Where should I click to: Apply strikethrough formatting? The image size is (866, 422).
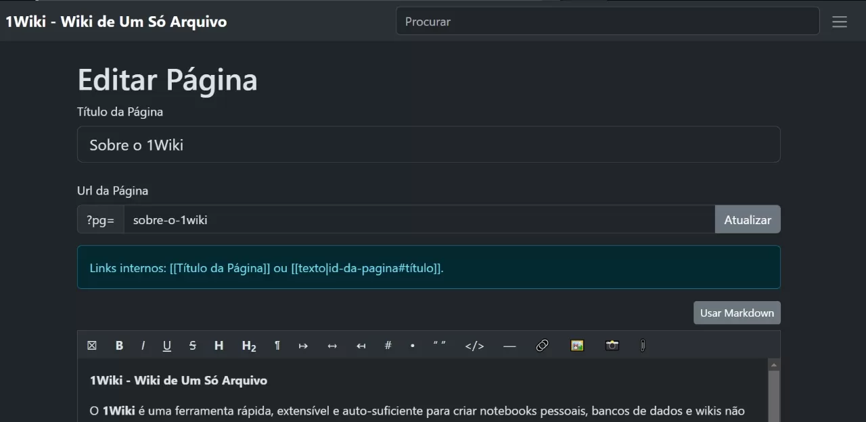(x=193, y=346)
